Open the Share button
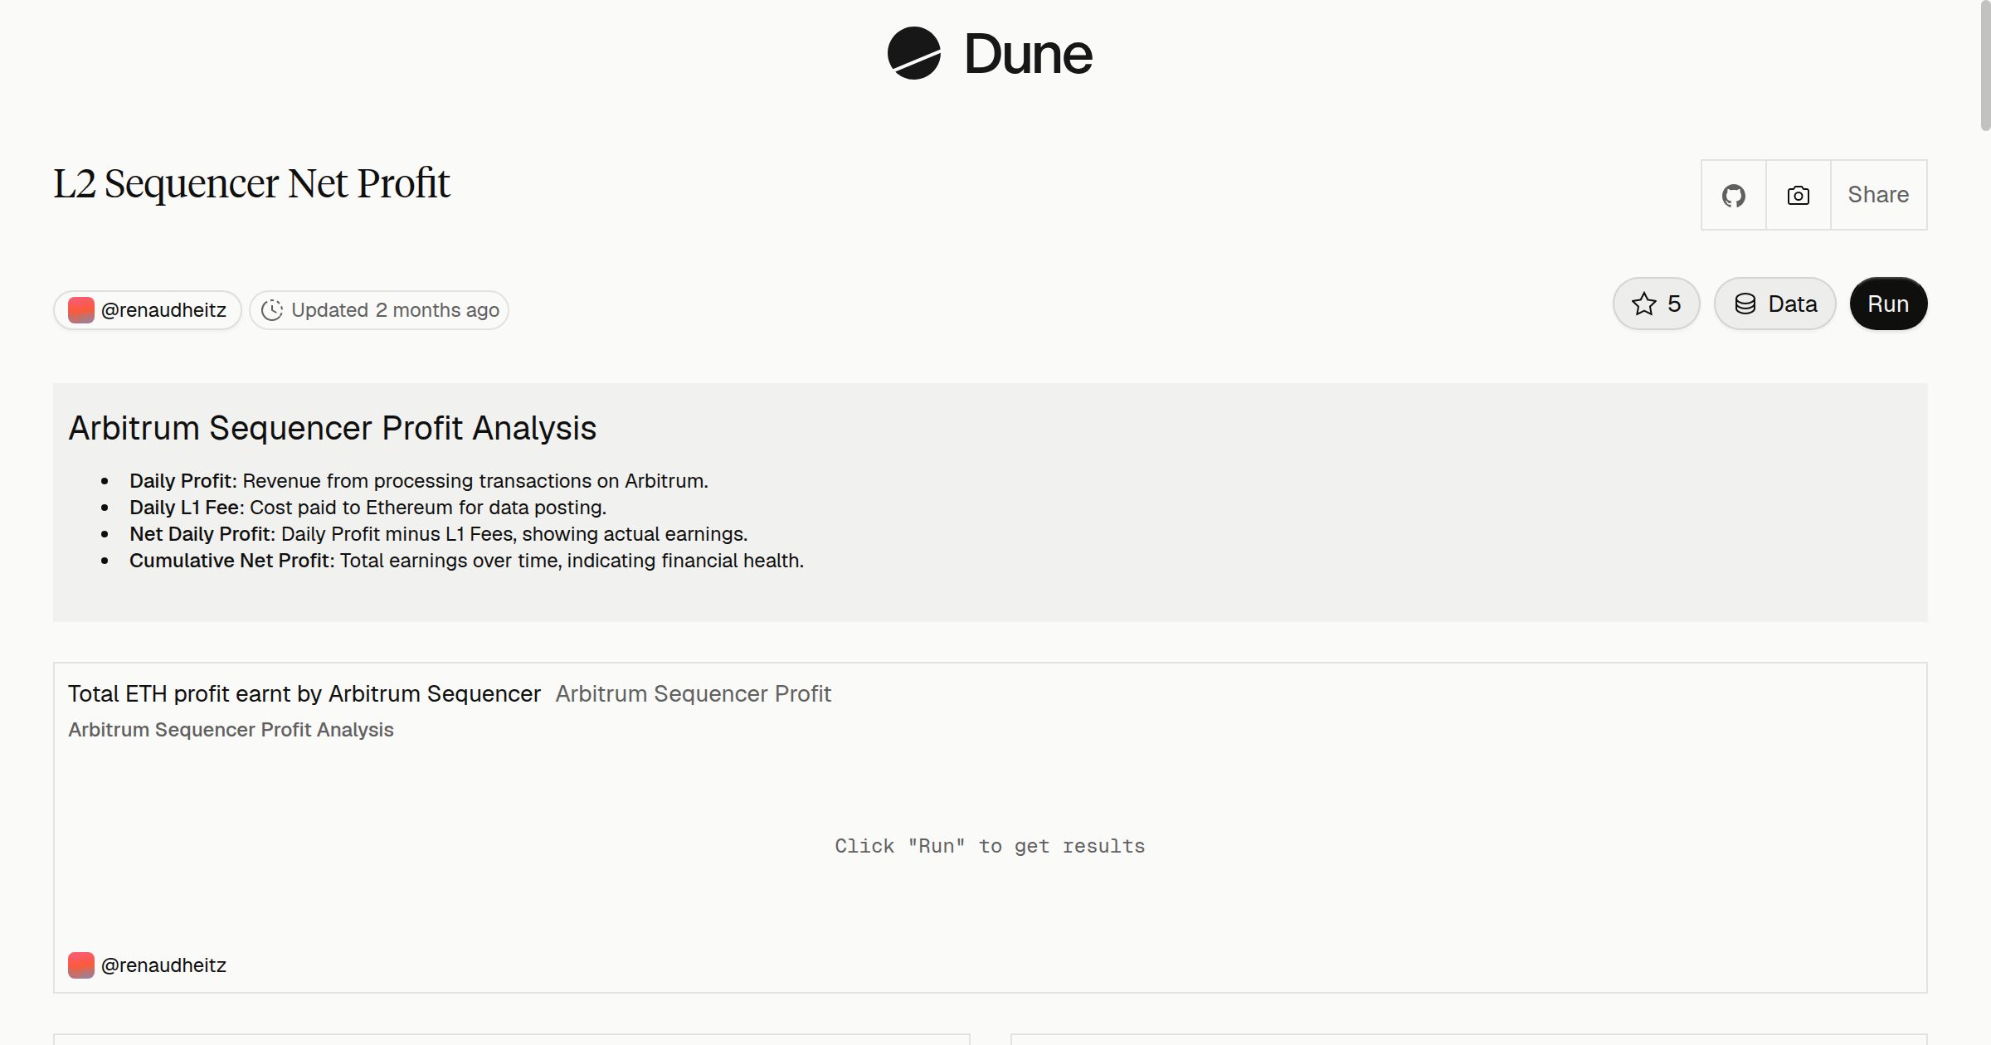Image resolution: width=1991 pixels, height=1045 pixels. coord(1878,195)
